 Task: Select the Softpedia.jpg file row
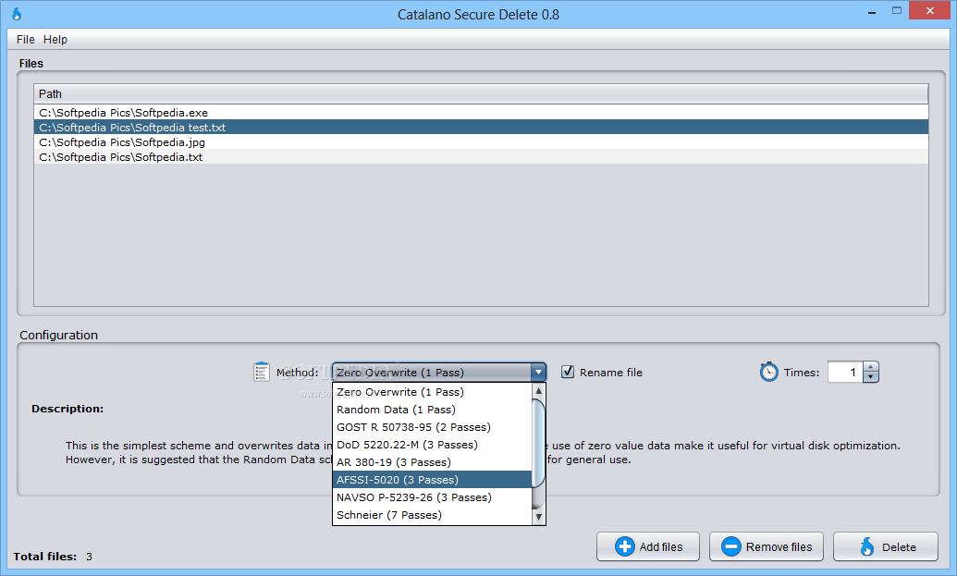[x=481, y=142]
